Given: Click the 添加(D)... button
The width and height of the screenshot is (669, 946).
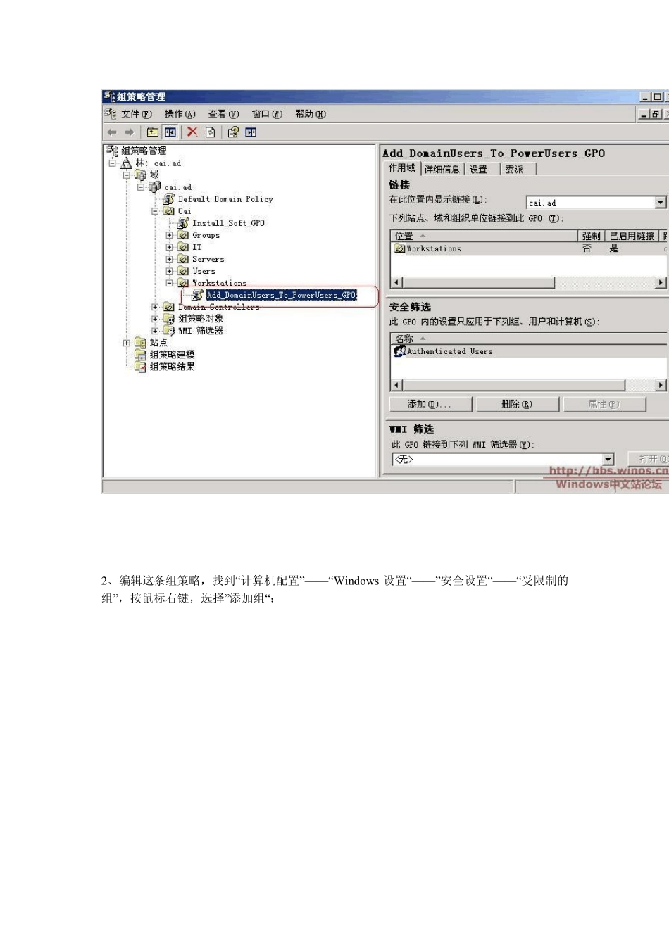Looking at the screenshot, I should tap(430, 404).
